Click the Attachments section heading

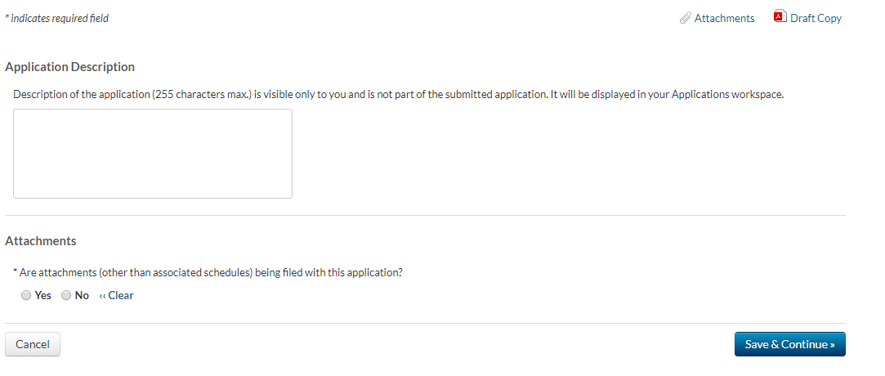click(x=41, y=241)
